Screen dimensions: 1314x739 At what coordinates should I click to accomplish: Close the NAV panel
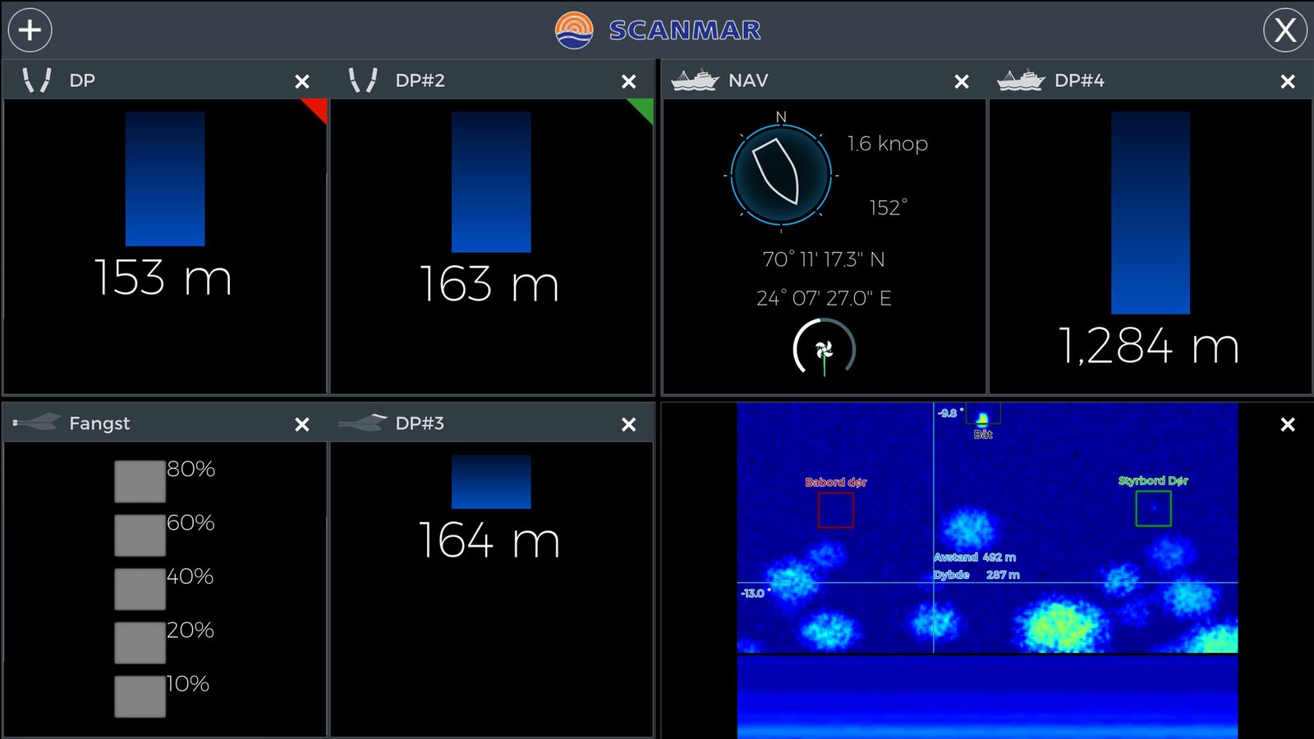pyautogui.click(x=962, y=81)
